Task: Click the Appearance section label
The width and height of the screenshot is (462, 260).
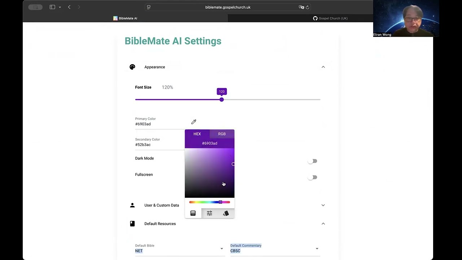Action: 155,67
